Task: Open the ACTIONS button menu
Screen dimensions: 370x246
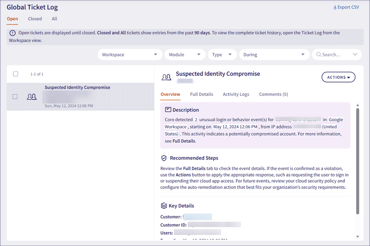Action: coord(338,77)
